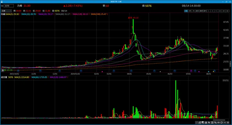232x125 pixels.
Task: Select the 30-minute period button
Action: 224,11
